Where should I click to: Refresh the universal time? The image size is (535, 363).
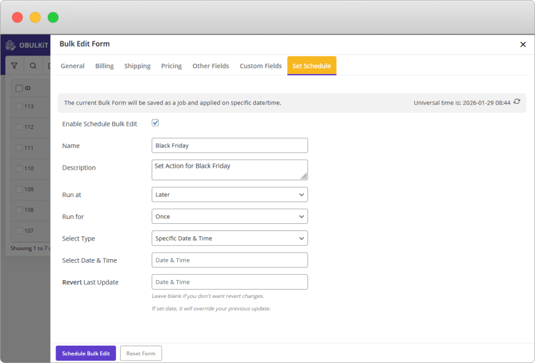[x=516, y=102]
